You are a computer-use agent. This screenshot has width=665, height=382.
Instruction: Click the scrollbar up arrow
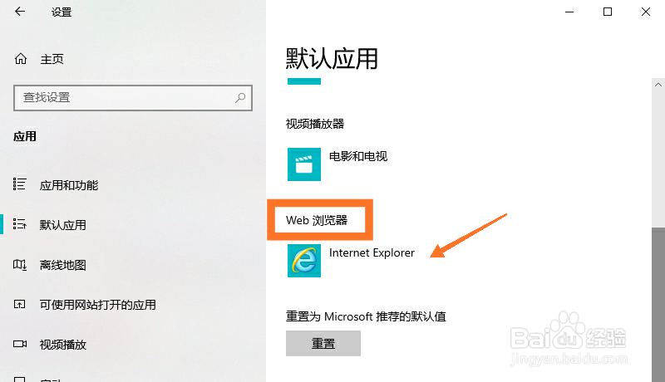pyautogui.click(x=658, y=85)
